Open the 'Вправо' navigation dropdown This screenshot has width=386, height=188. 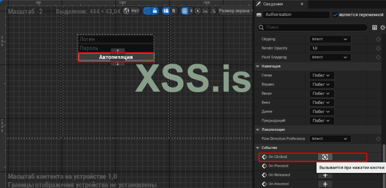[322, 84]
